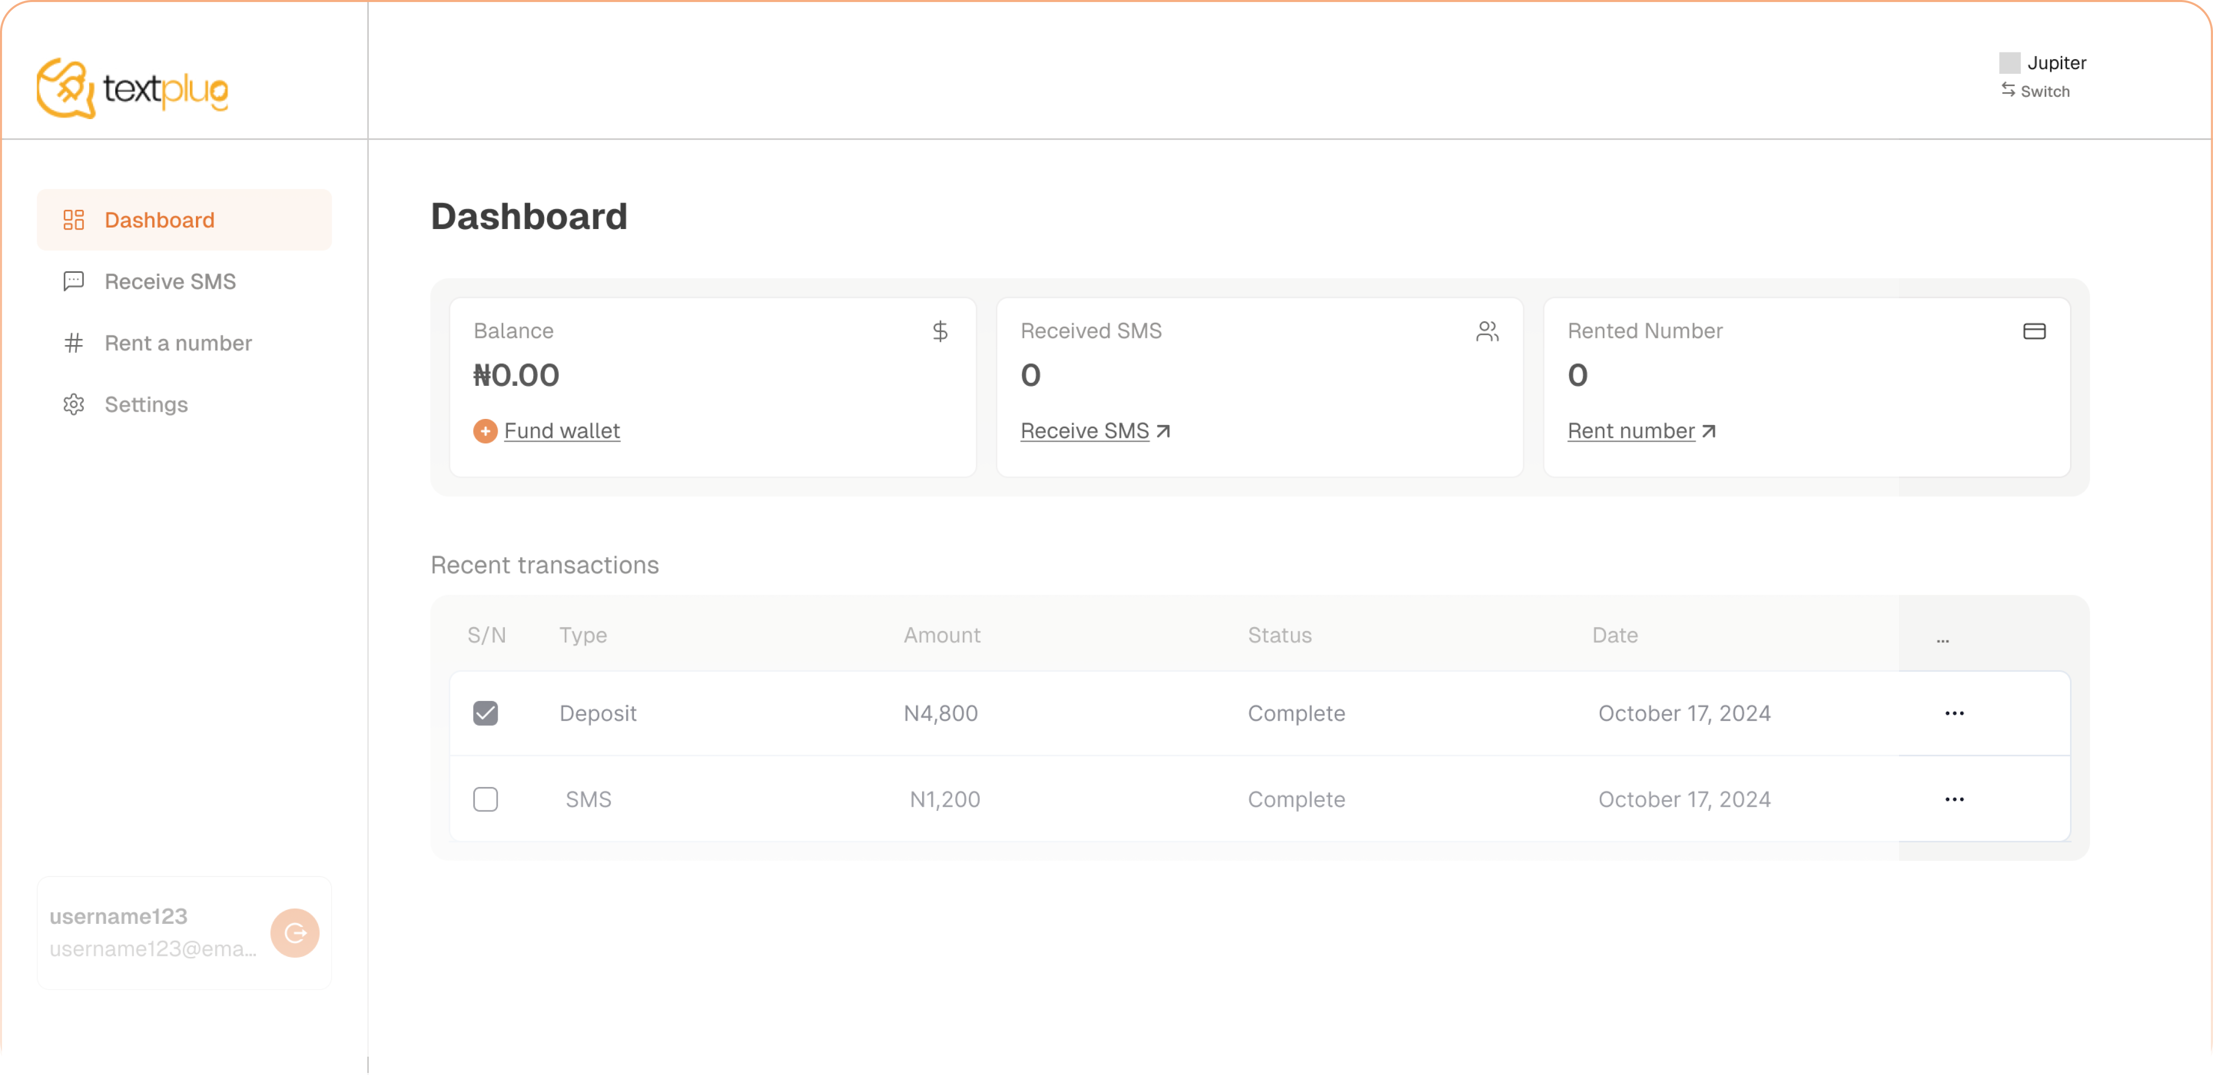Click the textplug logo
Image resolution: width=2213 pixels, height=1075 pixels.
click(x=132, y=89)
